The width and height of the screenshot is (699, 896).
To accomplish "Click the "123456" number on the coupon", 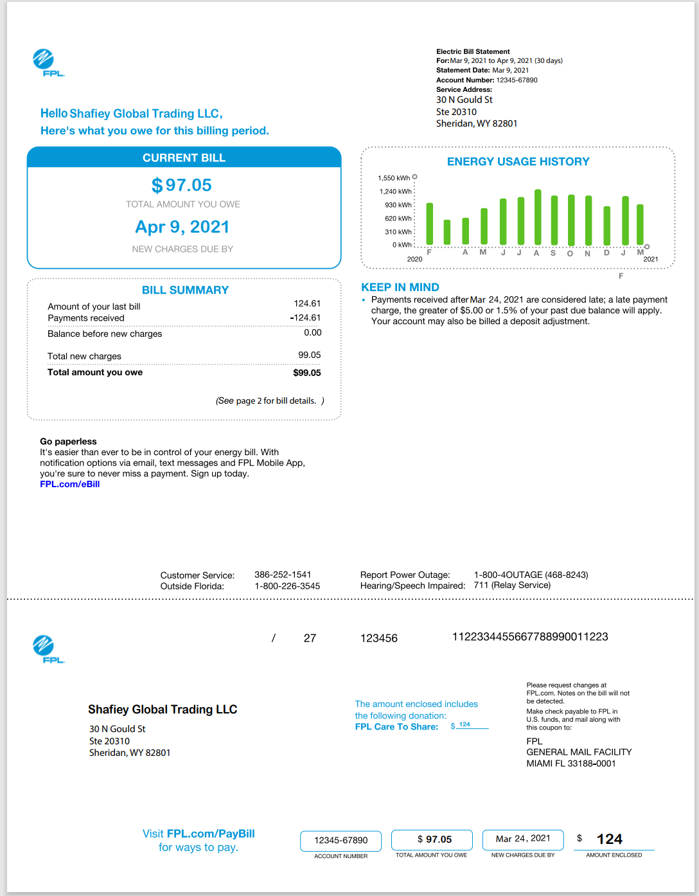I will [x=379, y=638].
